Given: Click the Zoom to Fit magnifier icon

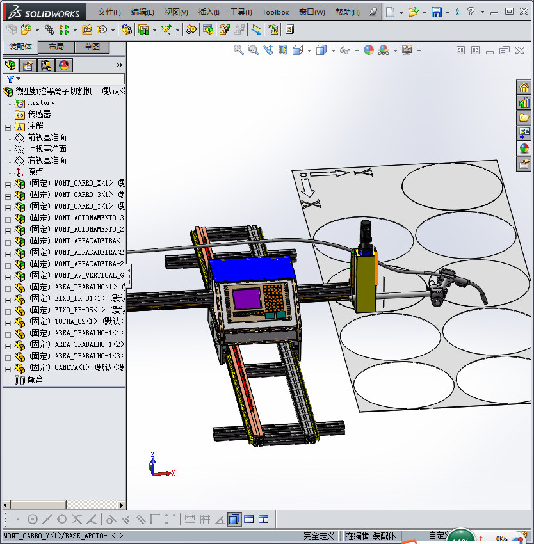Looking at the screenshot, I should (x=239, y=51).
